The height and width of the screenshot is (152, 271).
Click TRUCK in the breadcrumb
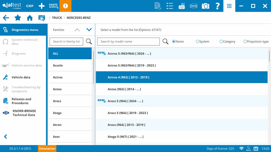(x=57, y=18)
